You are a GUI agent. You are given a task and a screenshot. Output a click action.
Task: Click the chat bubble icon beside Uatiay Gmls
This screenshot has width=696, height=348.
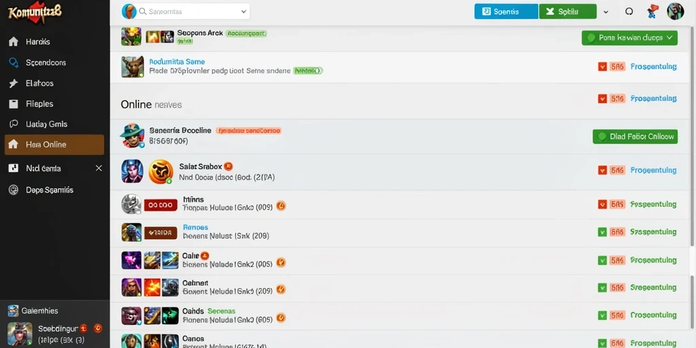pyautogui.click(x=14, y=124)
